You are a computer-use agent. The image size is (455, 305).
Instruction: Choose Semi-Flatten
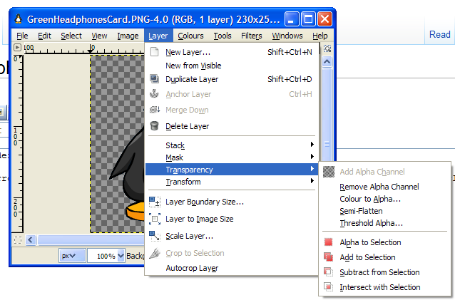pyautogui.click(x=385, y=211)
